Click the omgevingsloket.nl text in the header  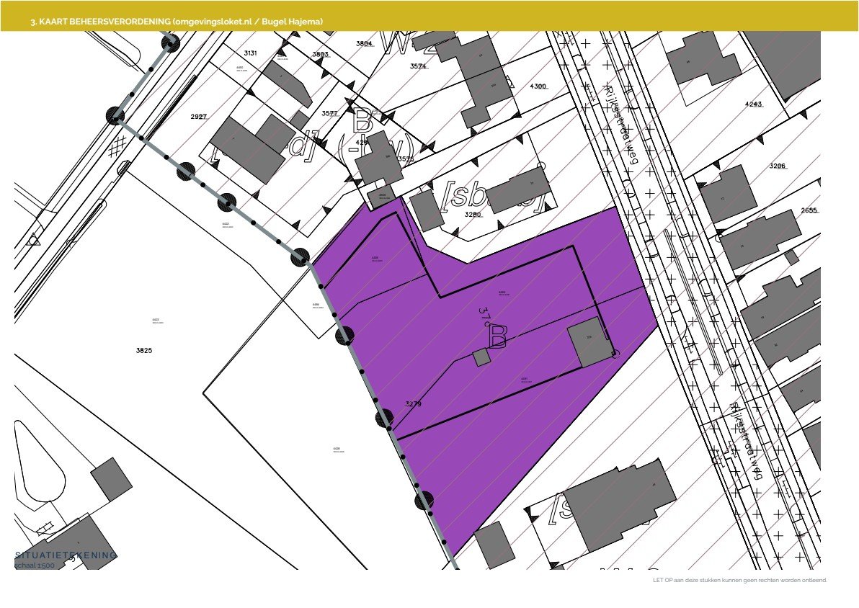coord(213,22)
